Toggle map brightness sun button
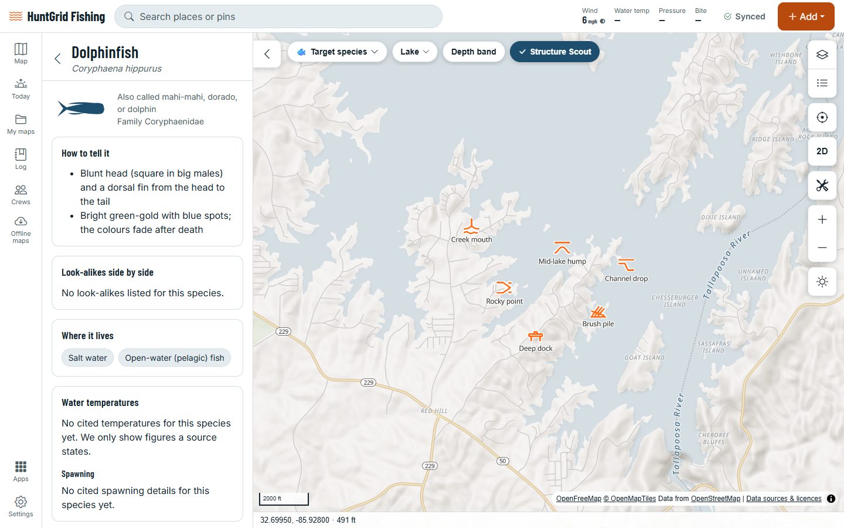 tap(822, 282)
